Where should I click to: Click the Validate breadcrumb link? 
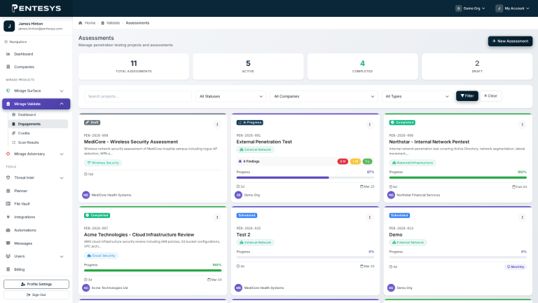point(113,23)
